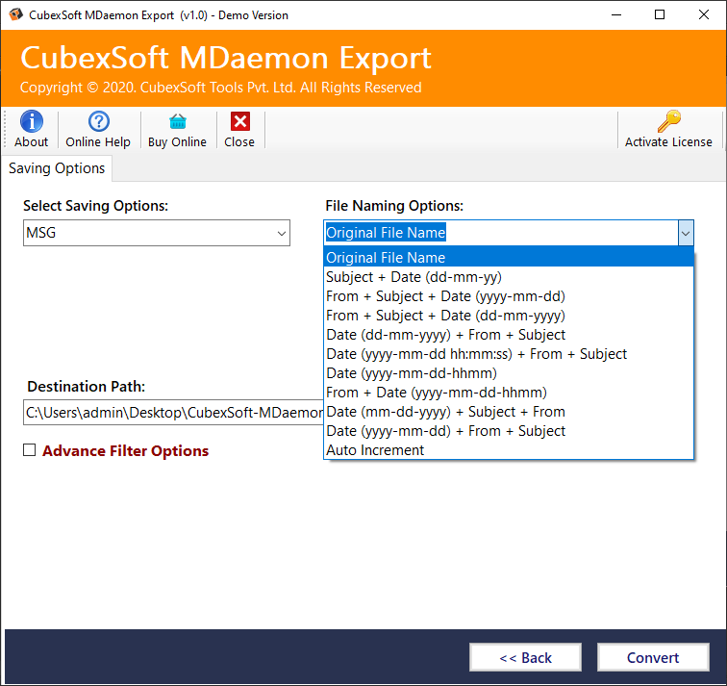Switch to the Saving Options tab
727x686 pixels.
(57, 168)
